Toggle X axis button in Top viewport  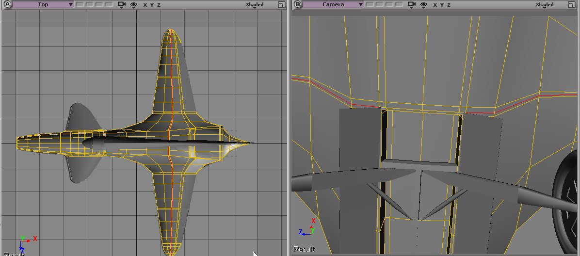coord(145,5)
